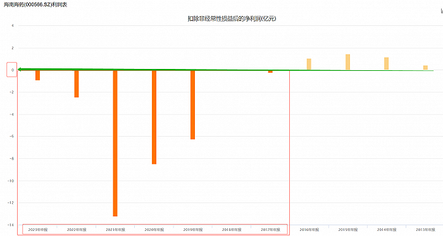Click the y-axis value -12
443x236 pixels.
11,202
